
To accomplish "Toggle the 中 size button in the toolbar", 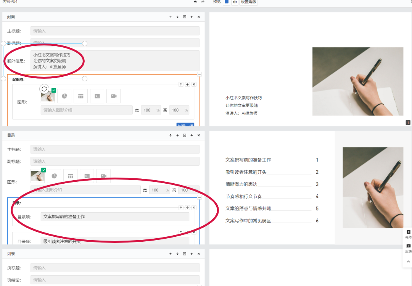I will [x=235, y=2].
